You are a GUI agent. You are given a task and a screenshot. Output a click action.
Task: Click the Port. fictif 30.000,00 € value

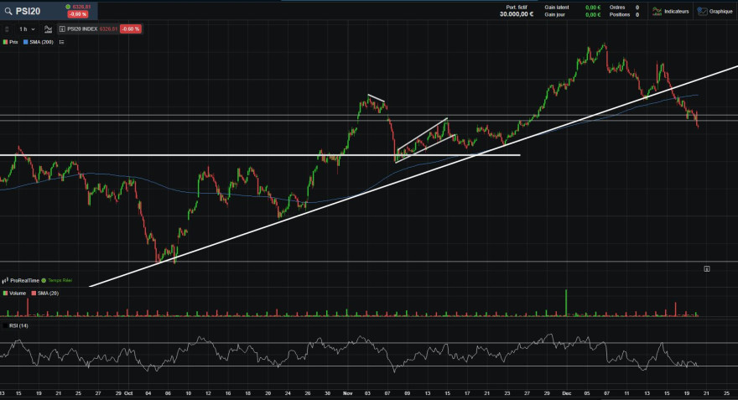tap(517, 14)
